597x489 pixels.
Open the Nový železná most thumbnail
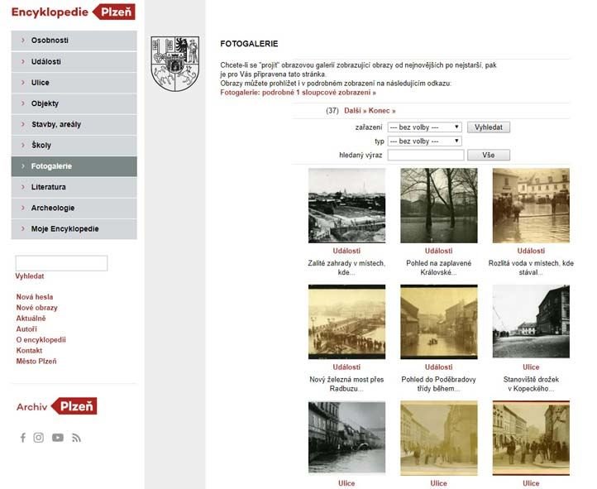point(346,322)
